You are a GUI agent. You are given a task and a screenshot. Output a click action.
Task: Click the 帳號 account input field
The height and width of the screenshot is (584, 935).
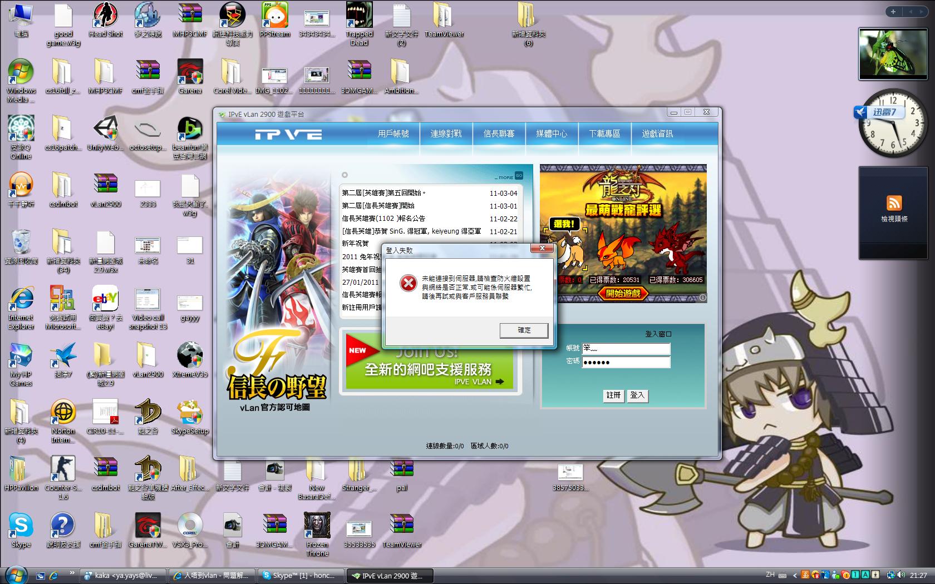coord(626,349)
